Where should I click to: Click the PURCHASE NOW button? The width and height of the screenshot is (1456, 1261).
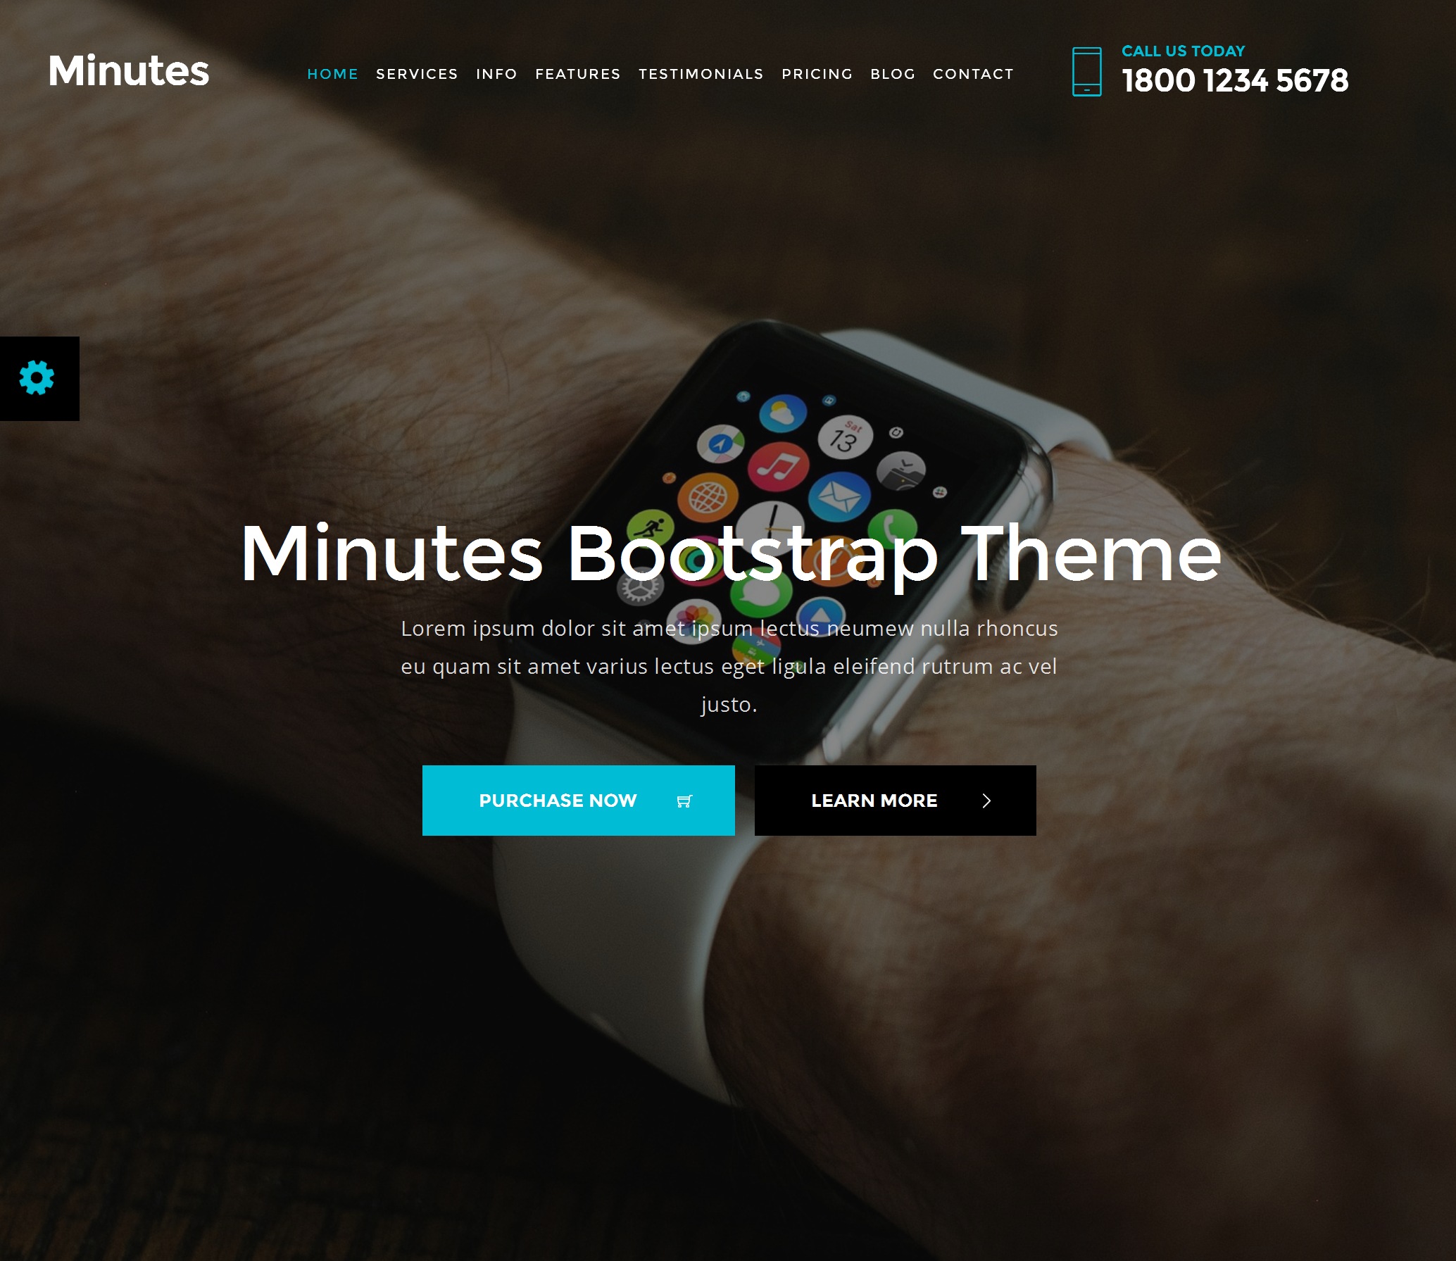578,801
